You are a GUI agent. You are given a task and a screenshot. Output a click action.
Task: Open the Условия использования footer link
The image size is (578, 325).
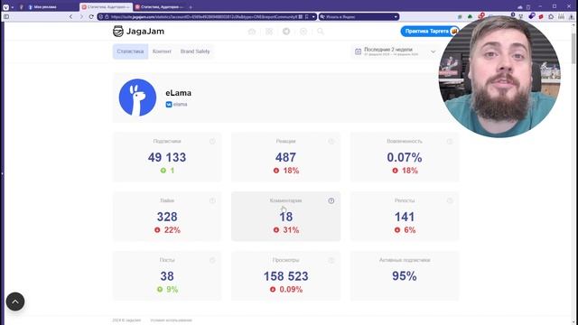point(171,320)
